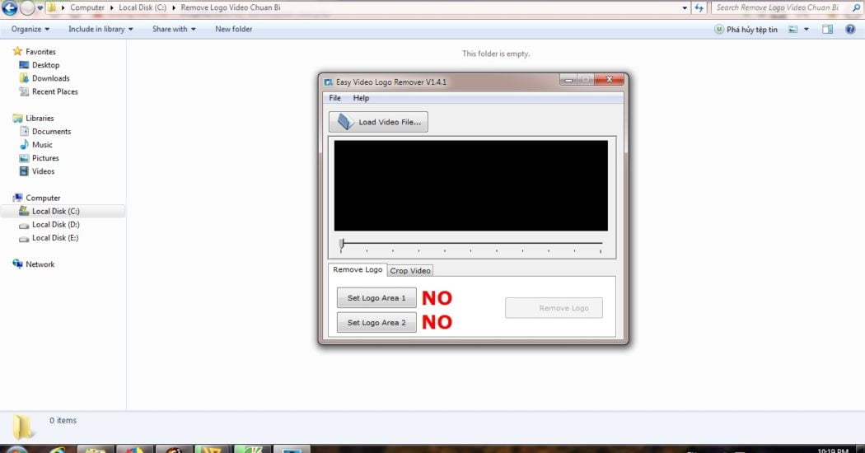
Task: Toggle the preview pane icon
Action: (x=827, y=30)
